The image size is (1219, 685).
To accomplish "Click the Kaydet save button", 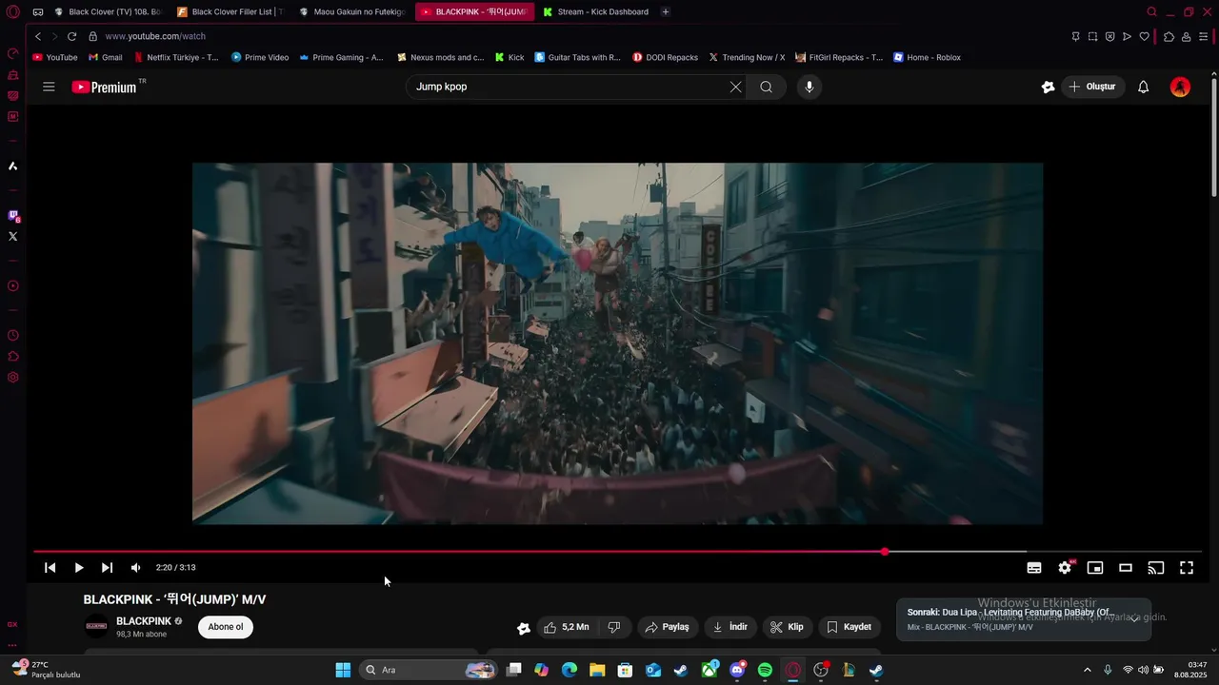I will pos(849,627).
